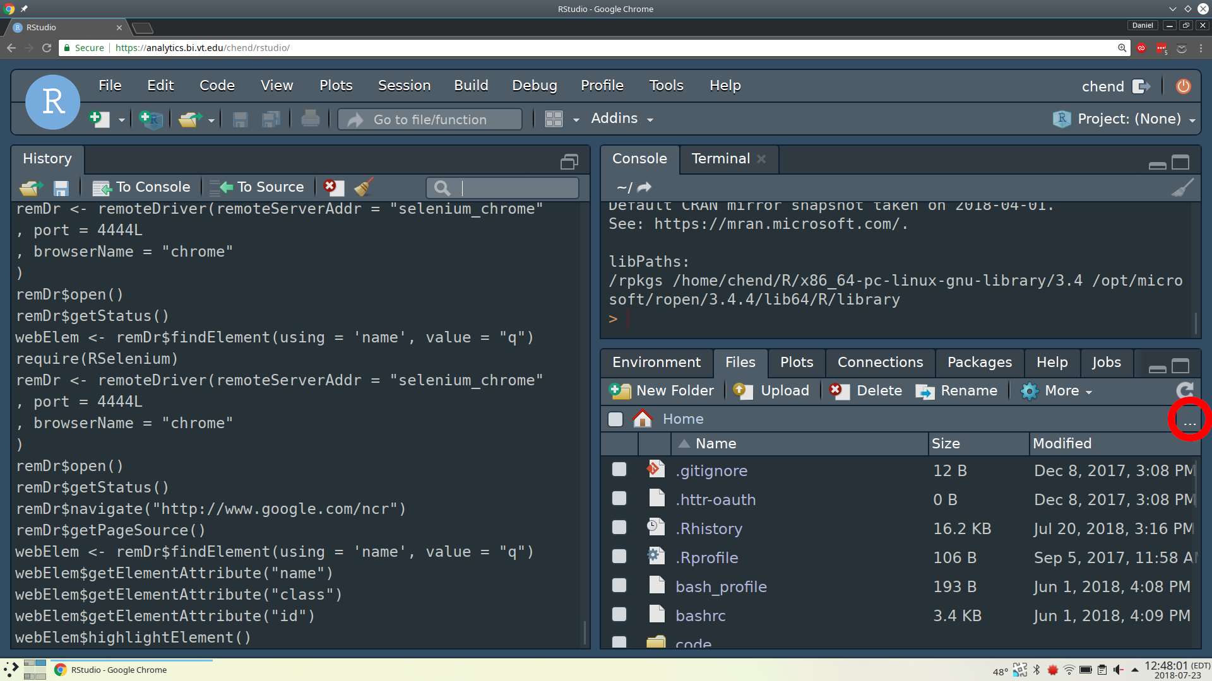Click the 'To Console' history icon
This screenshot has width=1212, height=681.
click(141, 186)
